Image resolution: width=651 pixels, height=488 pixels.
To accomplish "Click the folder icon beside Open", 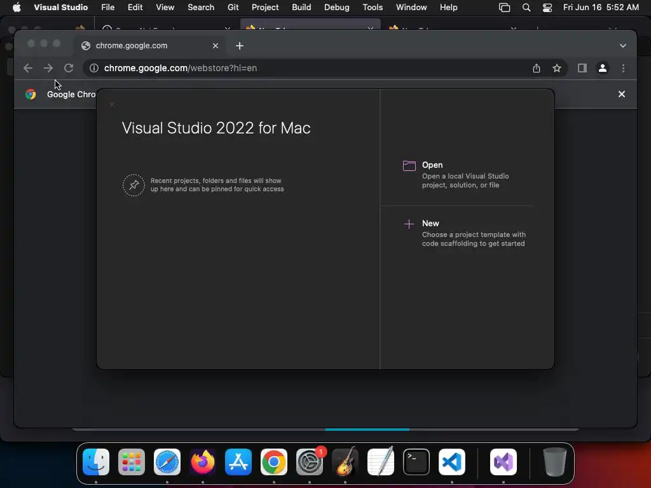I will (x=409, y=166).
